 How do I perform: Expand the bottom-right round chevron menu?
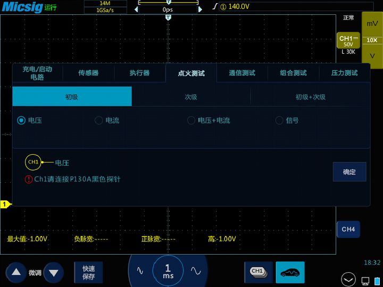coord(348,280)
